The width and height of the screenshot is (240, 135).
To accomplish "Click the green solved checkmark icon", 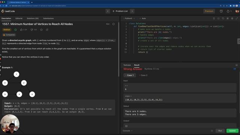I will pos(16,30).
